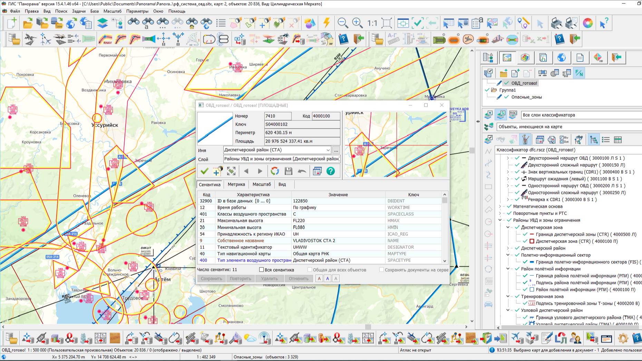Click the blue 'A' font color button
Viewport: 642px width, 361px height.
(x=328, y=279)
